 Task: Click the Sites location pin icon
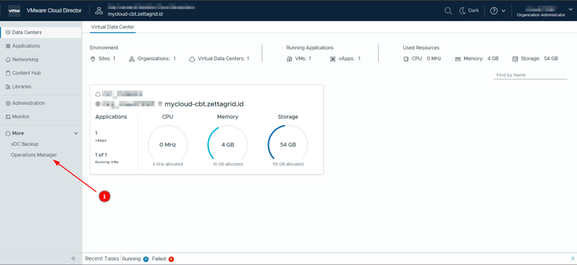point(93,59)
